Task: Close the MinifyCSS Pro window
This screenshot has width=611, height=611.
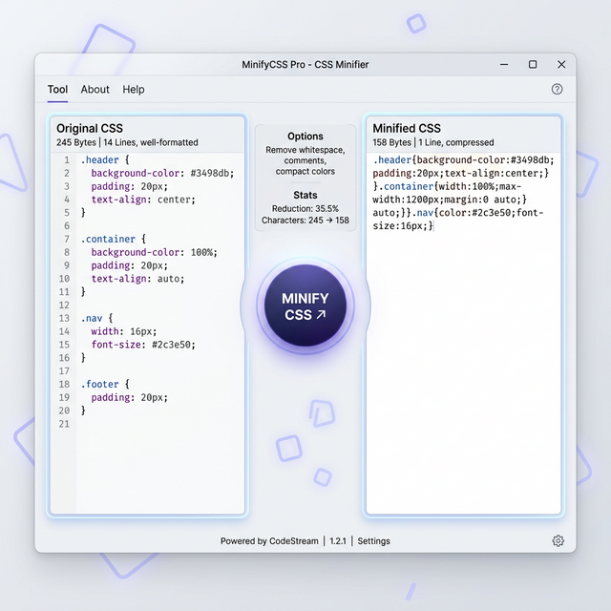Action: pyautogui.click(x=561, y=65)
